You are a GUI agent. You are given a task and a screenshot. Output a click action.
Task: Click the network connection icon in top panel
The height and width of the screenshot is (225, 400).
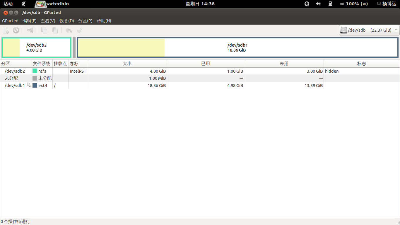click(330, 4)
